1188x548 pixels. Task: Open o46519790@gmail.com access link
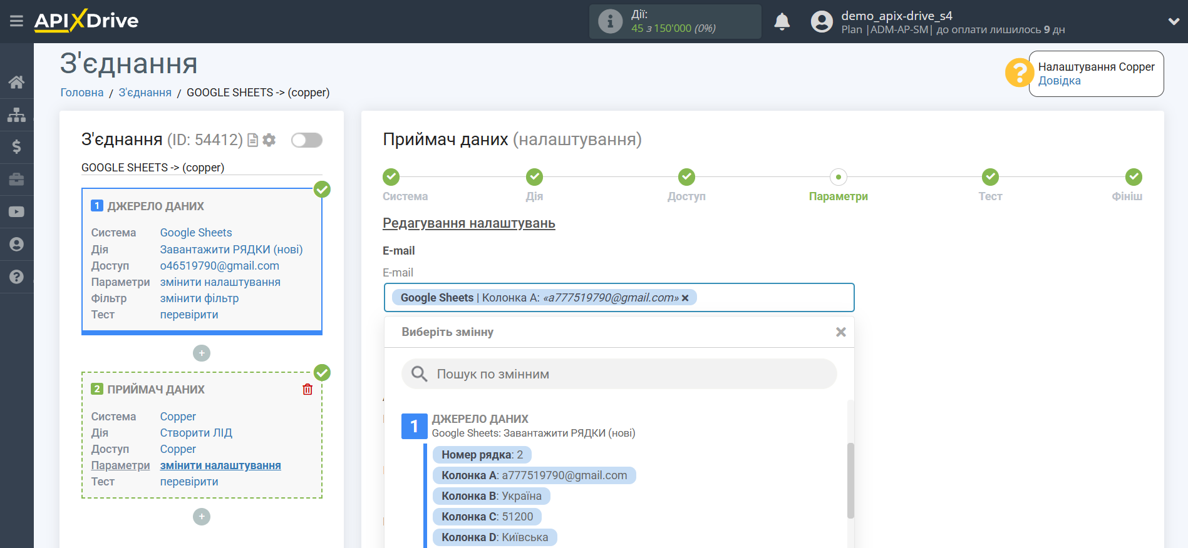click(x=220, y=266)
